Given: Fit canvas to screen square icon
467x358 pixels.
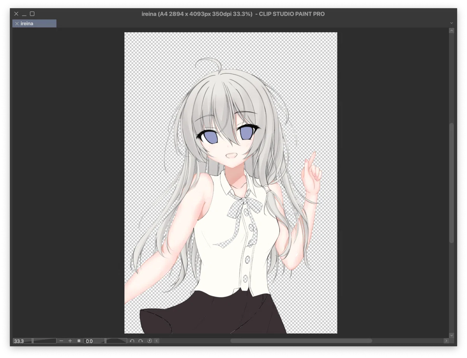Looking at the screenshot, I should click(79, 341).
